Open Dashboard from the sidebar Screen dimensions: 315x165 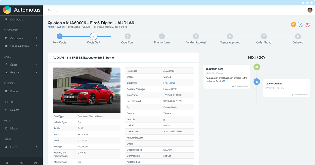click(x=17, y=20)
